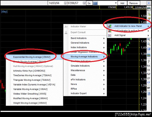Image resolution: width=152 pixels, height=117 pixels.
Task: Open Indicator Maker entry
Action: click(x=85, y=26)
